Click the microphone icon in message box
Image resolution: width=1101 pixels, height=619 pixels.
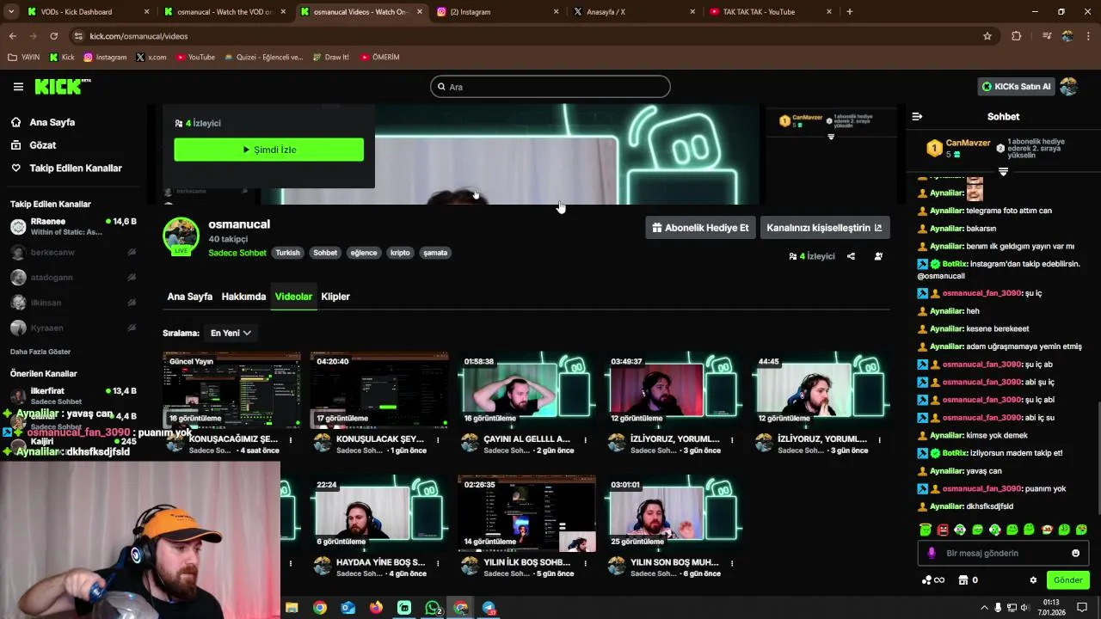pos(932,553)
